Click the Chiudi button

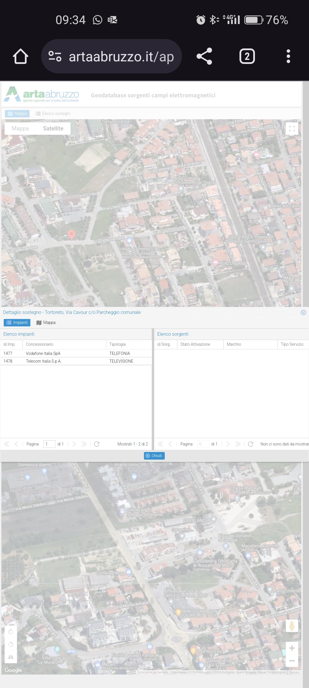click(154, 456)
